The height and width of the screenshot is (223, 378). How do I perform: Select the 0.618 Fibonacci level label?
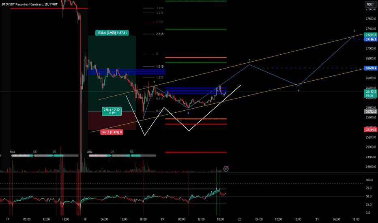point(159,99)
